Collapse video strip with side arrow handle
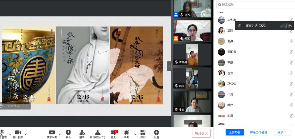Screen dimensions: 295x139 tap(169, 66)
